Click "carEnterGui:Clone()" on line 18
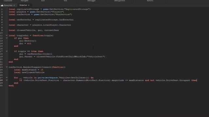 [40, 54]
